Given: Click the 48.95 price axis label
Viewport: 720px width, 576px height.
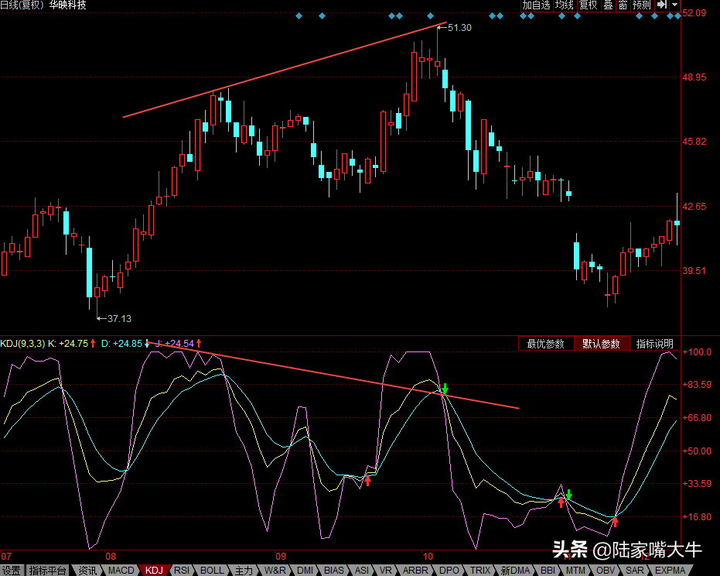Looking at the screenshot, I should point(694,77).
